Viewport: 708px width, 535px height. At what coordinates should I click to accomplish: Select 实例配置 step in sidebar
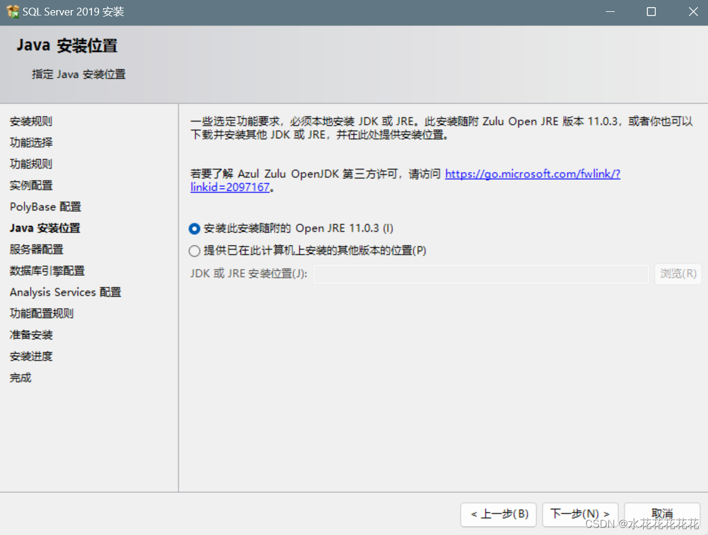click(x=31, y=186)
